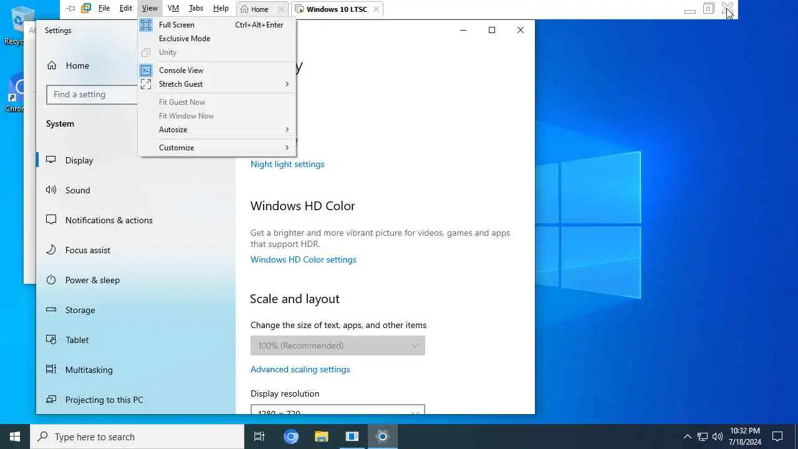The height and width of the screenshot is (449, 798).
Task: Click the Projecting to this PC icon
Action: tap(51, 400)
